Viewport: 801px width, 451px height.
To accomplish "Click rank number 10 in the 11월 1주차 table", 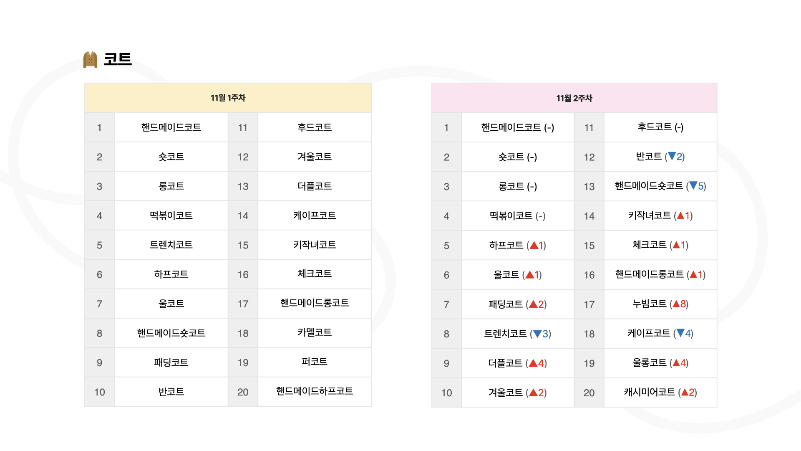I will tap(99, 392).
